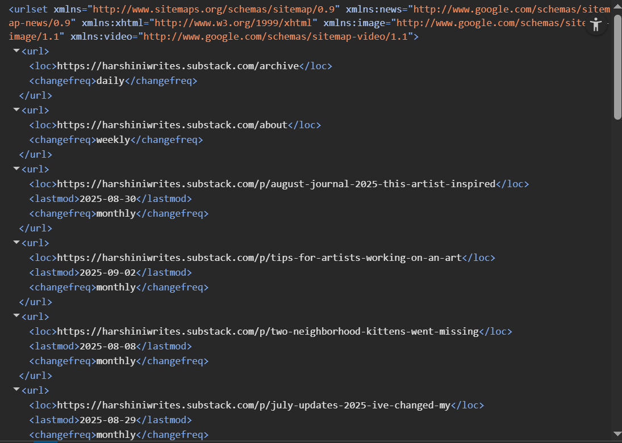Image resolution: width=622 pixels, height=443 pixels.
Task: Click the closing </url> tag after about
Action: coord(36,154)
